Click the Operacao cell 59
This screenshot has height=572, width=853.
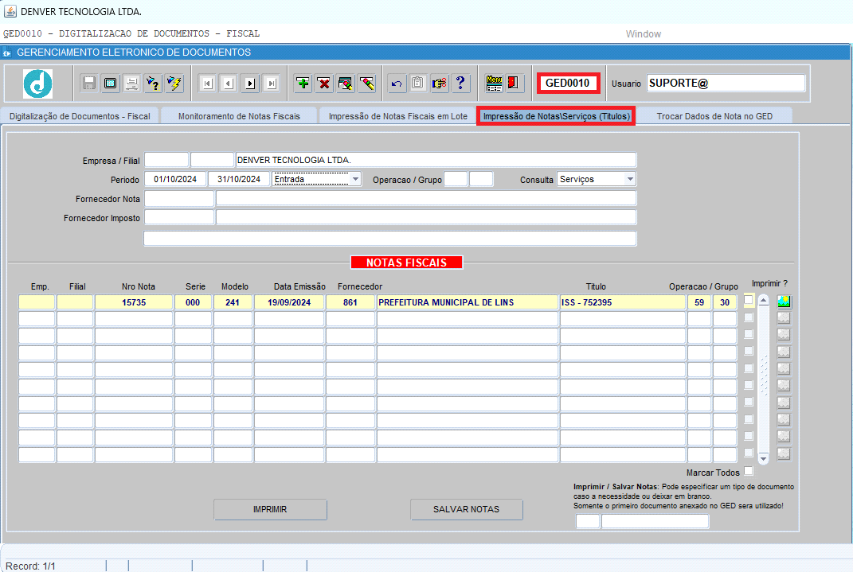point(699,302)
